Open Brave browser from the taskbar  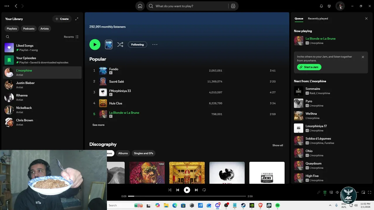(260, 205)
